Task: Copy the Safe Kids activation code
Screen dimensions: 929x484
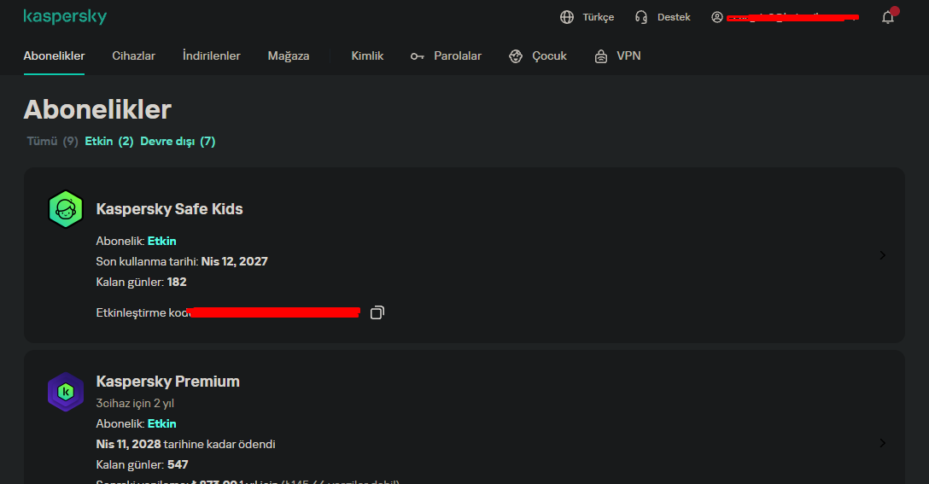Action: point(377,312)
